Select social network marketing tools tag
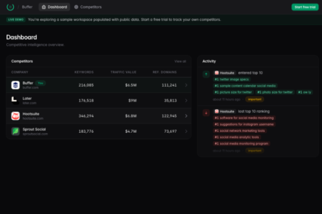The width and height of the screenshot is (322, 214). pos(240,130)
